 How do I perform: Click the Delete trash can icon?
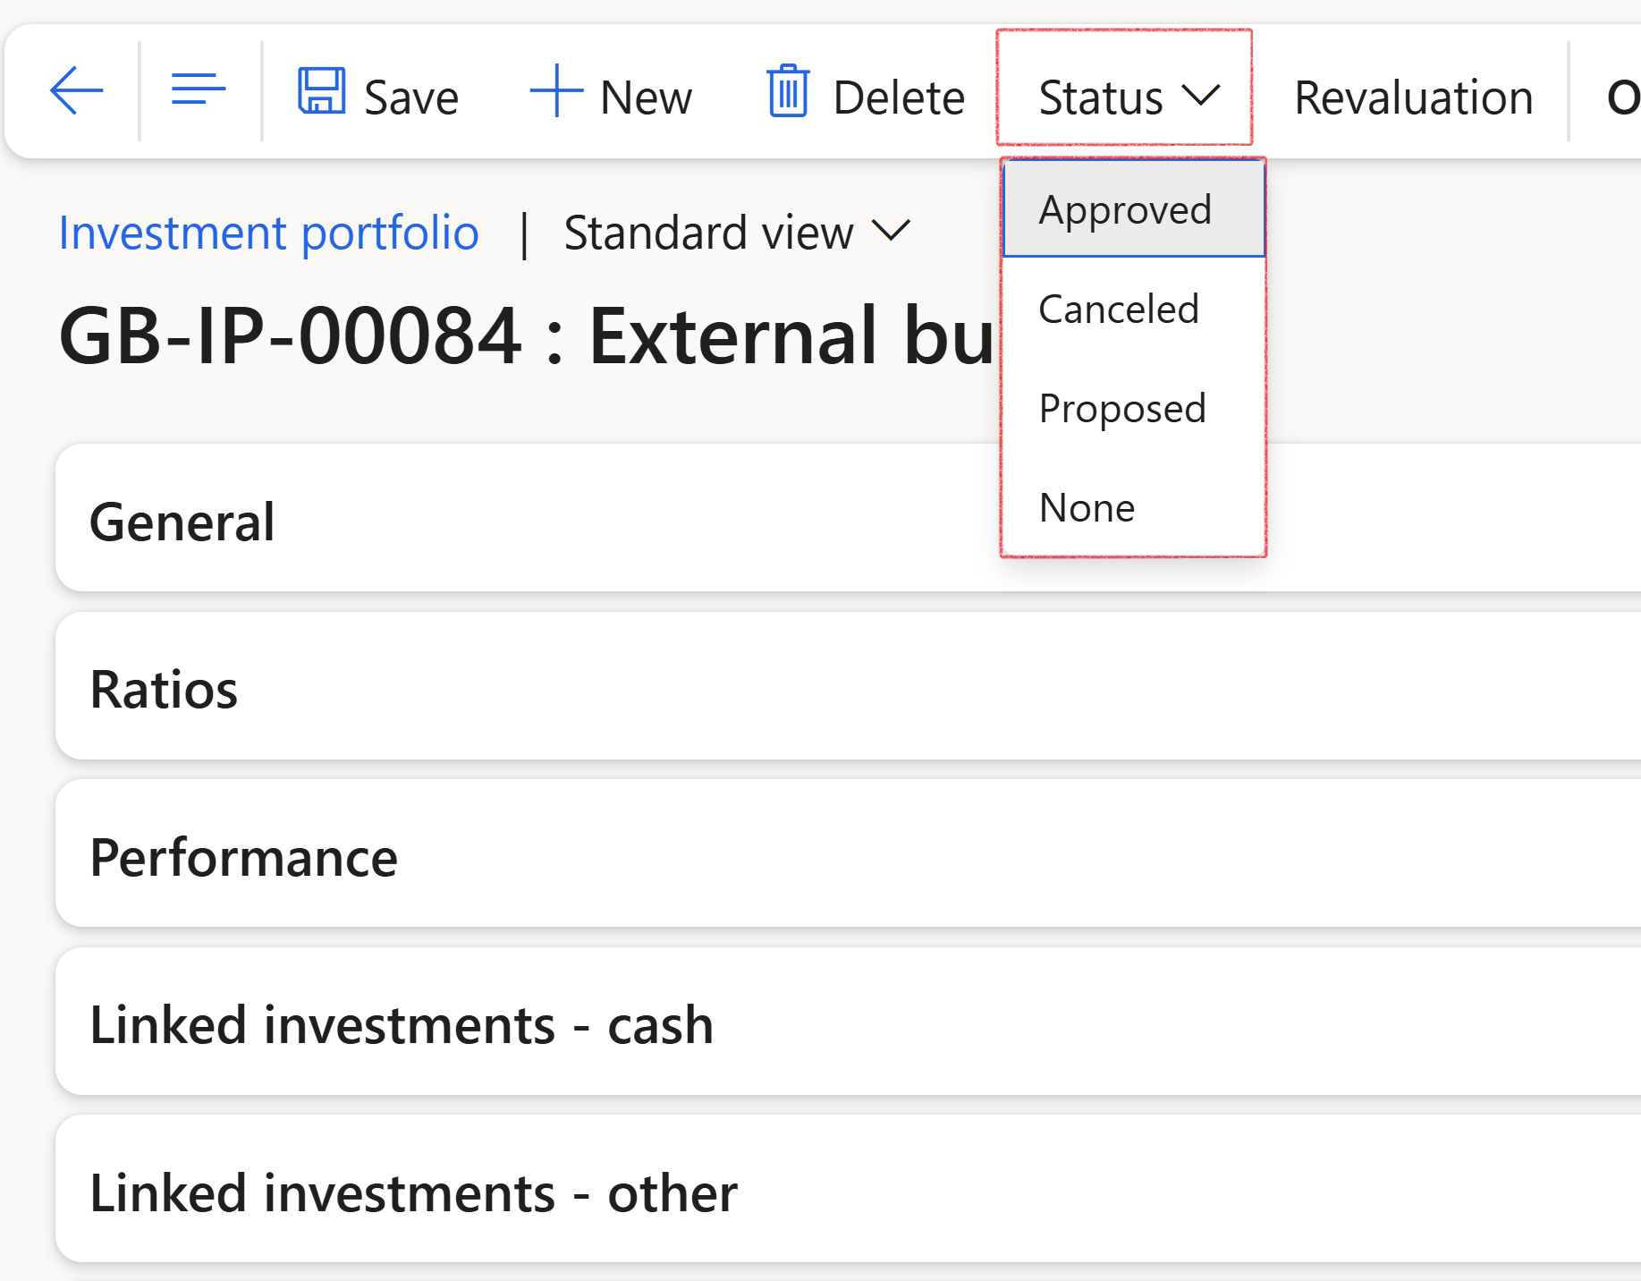[x=788, y=90]
